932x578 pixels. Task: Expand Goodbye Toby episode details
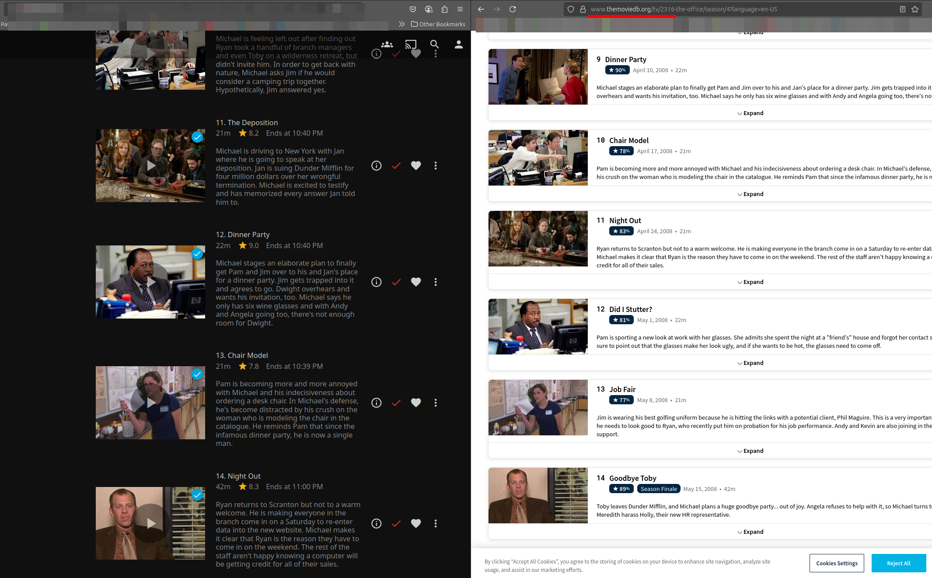pyautogui.click(x=750, y=532)
